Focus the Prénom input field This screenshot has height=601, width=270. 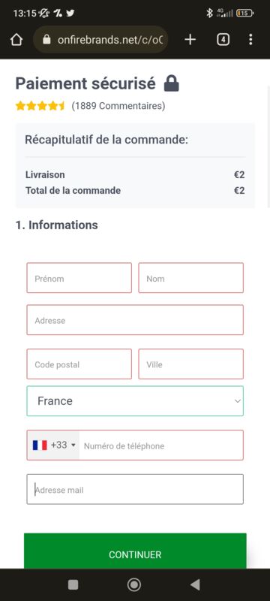click(79, 278)
